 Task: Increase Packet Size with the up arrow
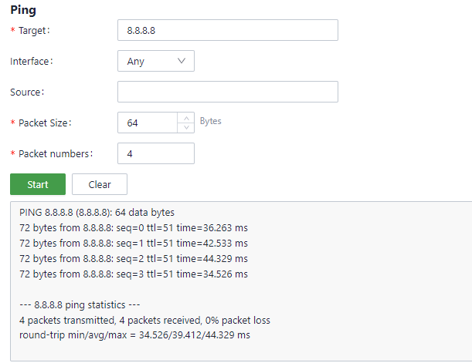(185, 118)
